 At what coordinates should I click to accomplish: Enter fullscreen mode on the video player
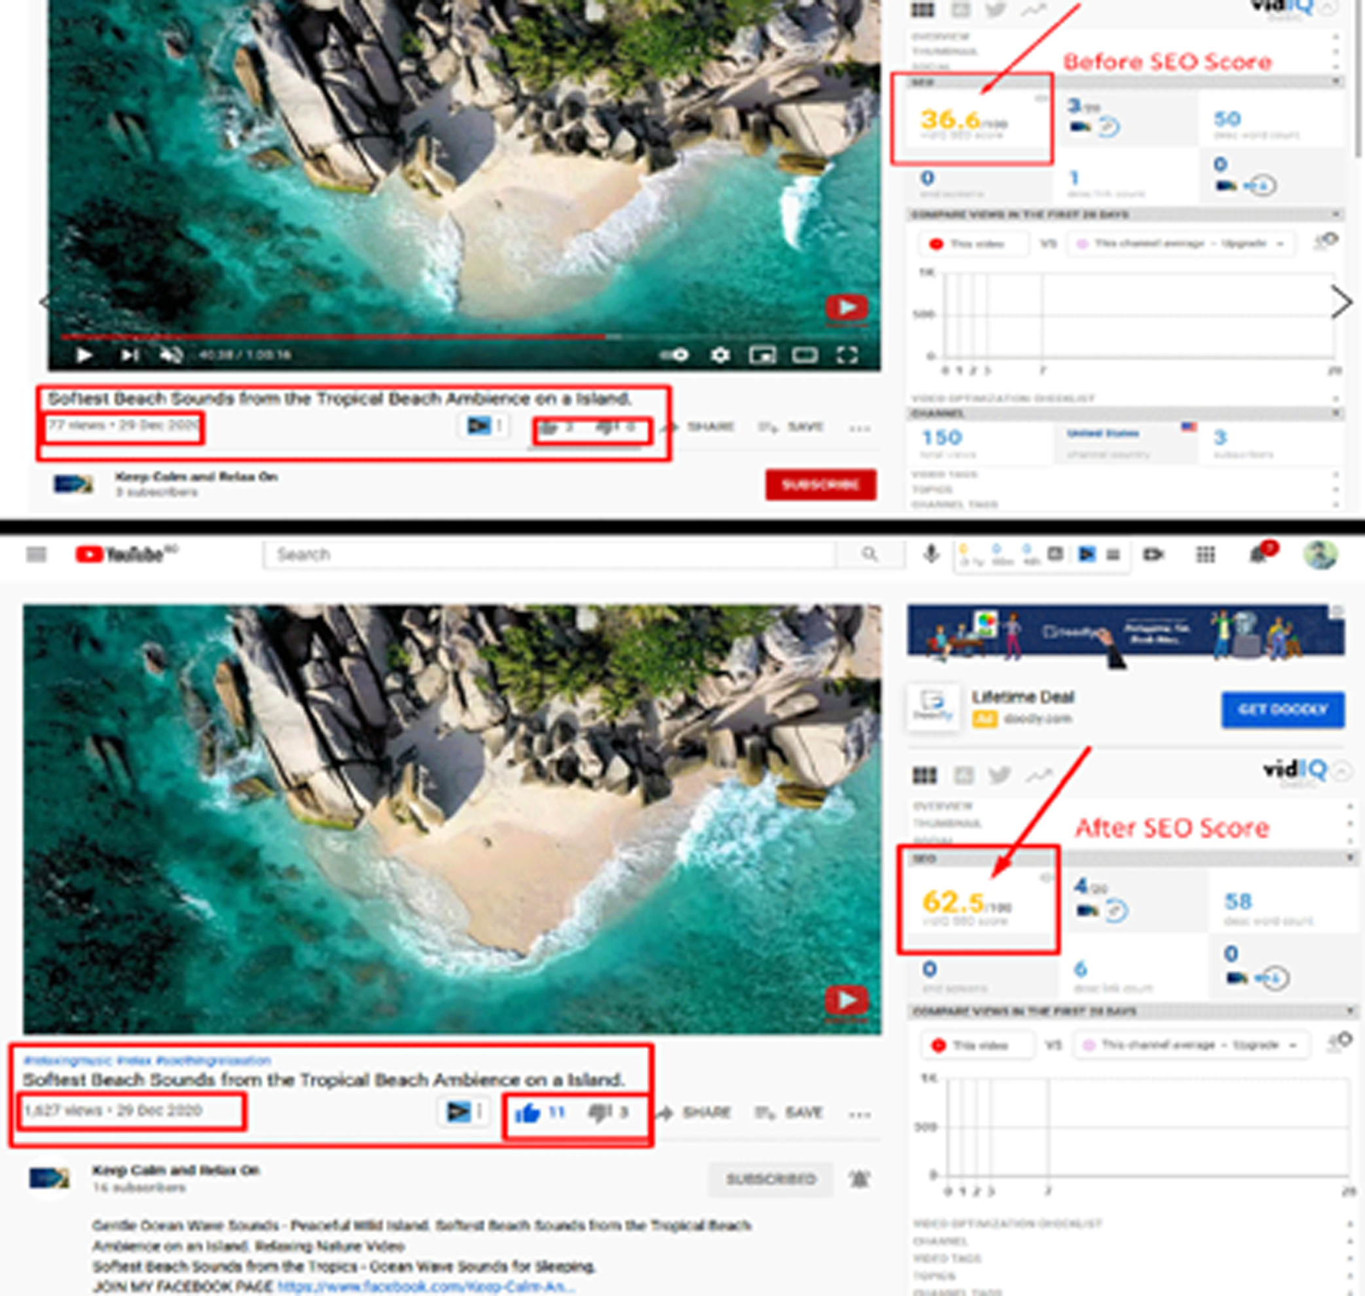pos(848,356)
